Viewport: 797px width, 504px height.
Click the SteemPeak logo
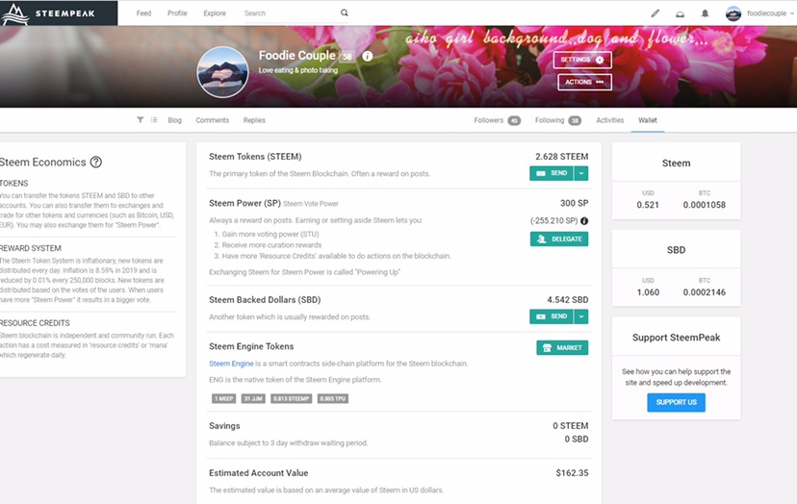58,13
